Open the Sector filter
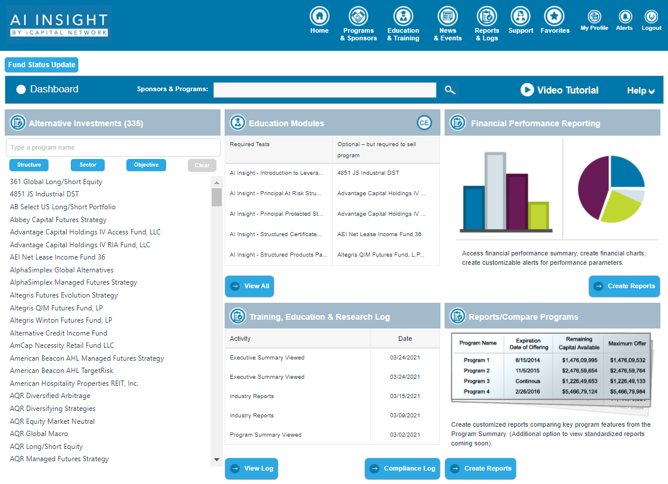The width and height of the screenshot is (668, 484). pyautogui.click(x=88, y=165)
